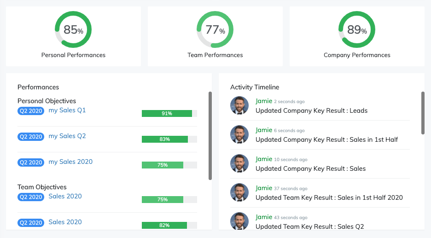
Task: Click the 89% Company Performances donut chart
Action: (357, 29)
